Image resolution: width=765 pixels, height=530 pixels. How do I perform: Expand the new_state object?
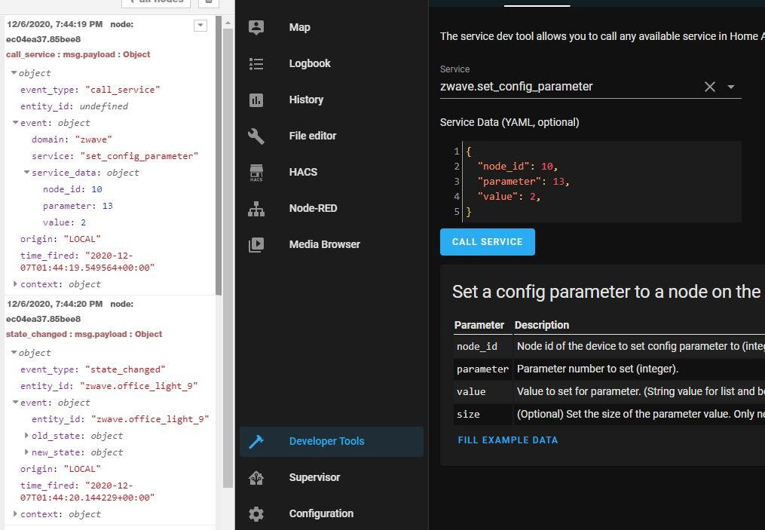click(x=27, y=452)
